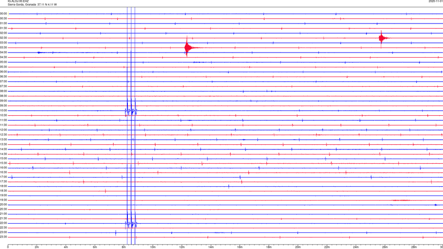Click the 6m axis tick label

(x=95, y=247)
